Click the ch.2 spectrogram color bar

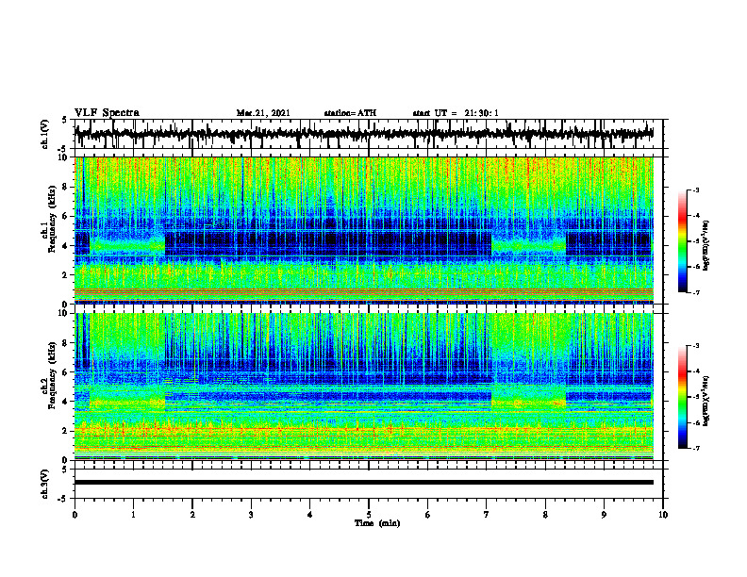pyautogui.click(x=683, y=397)
